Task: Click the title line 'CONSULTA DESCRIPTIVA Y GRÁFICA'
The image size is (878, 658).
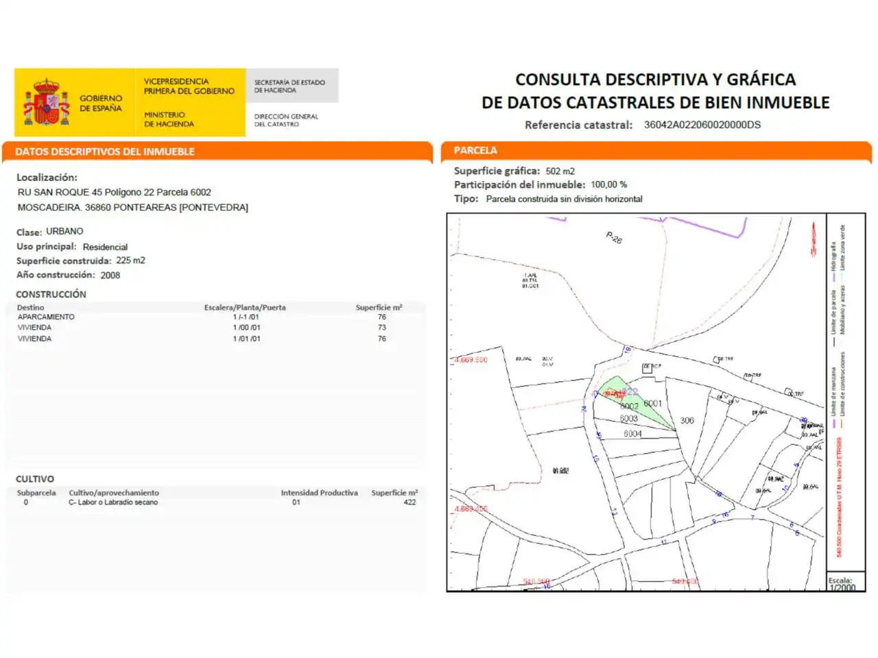Action: [656, 80]
